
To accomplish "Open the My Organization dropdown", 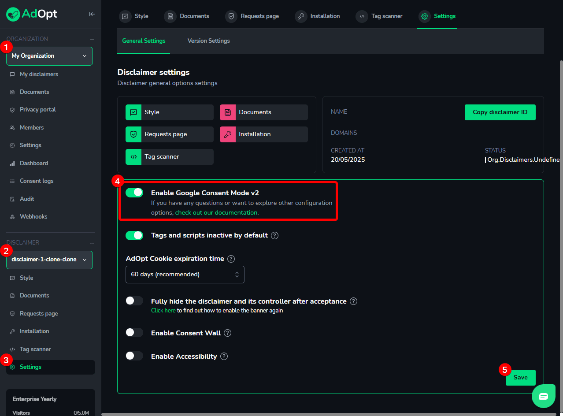I will (49, 56).
